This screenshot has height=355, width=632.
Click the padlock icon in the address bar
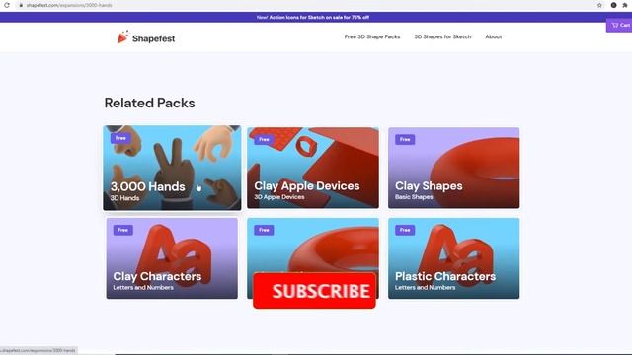coord(21,5)
